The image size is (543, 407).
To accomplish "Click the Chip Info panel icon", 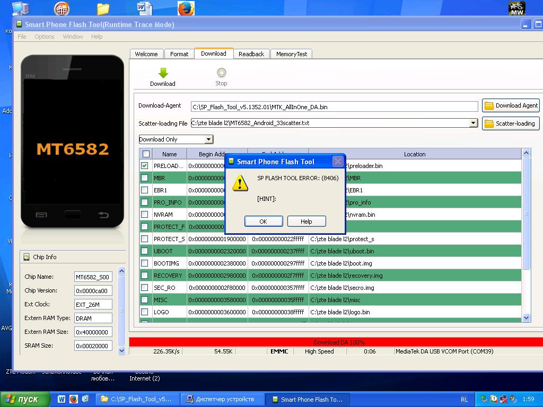I will coord(27,257).
